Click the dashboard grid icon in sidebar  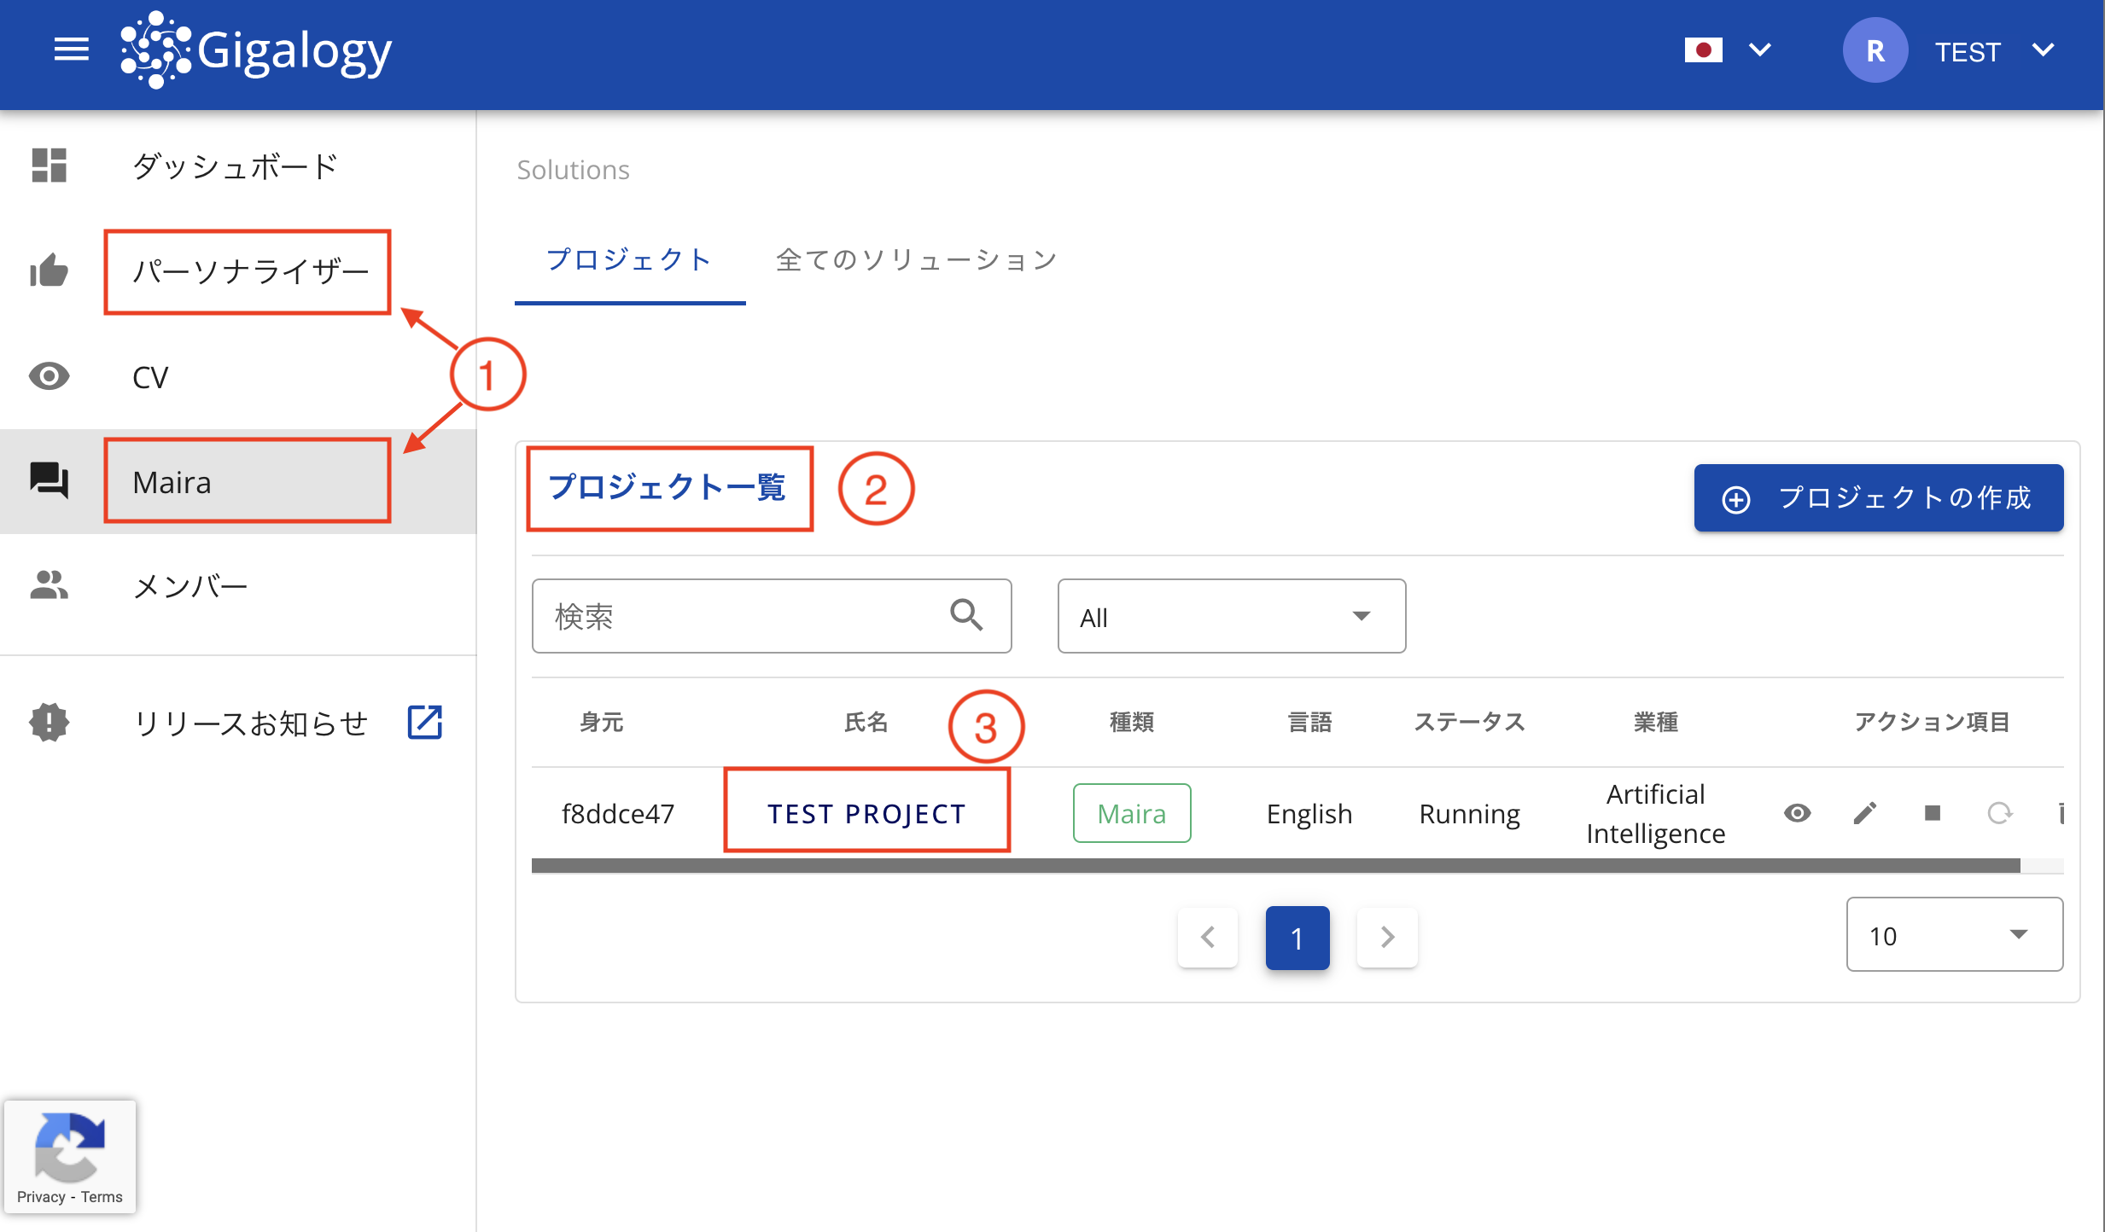[x=51, y=166]
